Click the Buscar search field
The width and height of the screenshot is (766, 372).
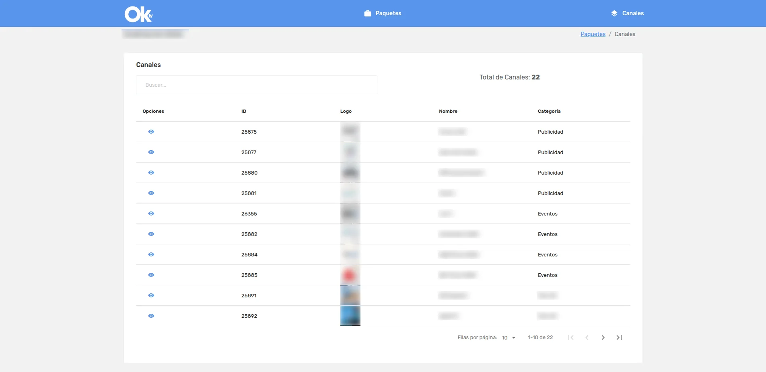[x=257, y=85]
